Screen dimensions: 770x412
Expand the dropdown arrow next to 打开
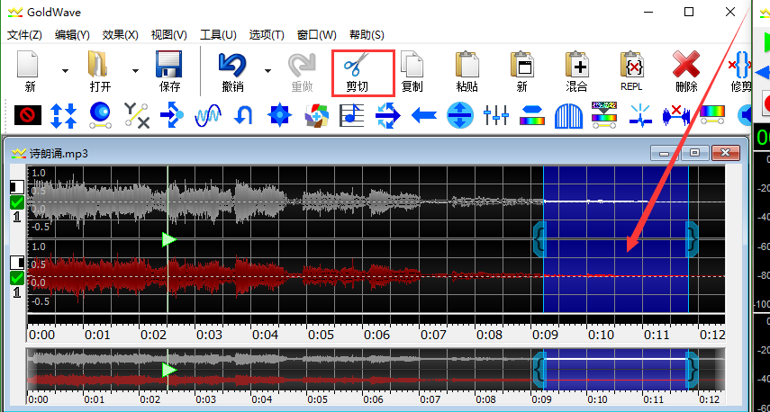click(x=135, y=71)
